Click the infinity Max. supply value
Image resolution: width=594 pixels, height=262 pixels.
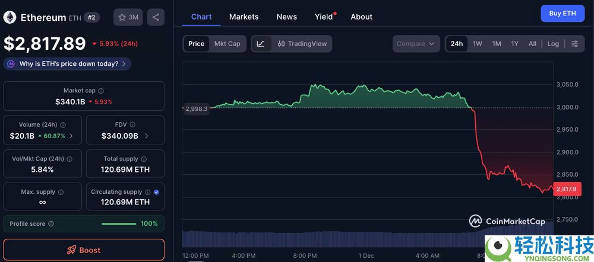click(42, 202)
